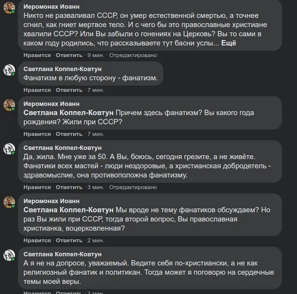Open avatar next to "А я не на допросе" comment
Screen dimensions: 297x294
point(9,256)
